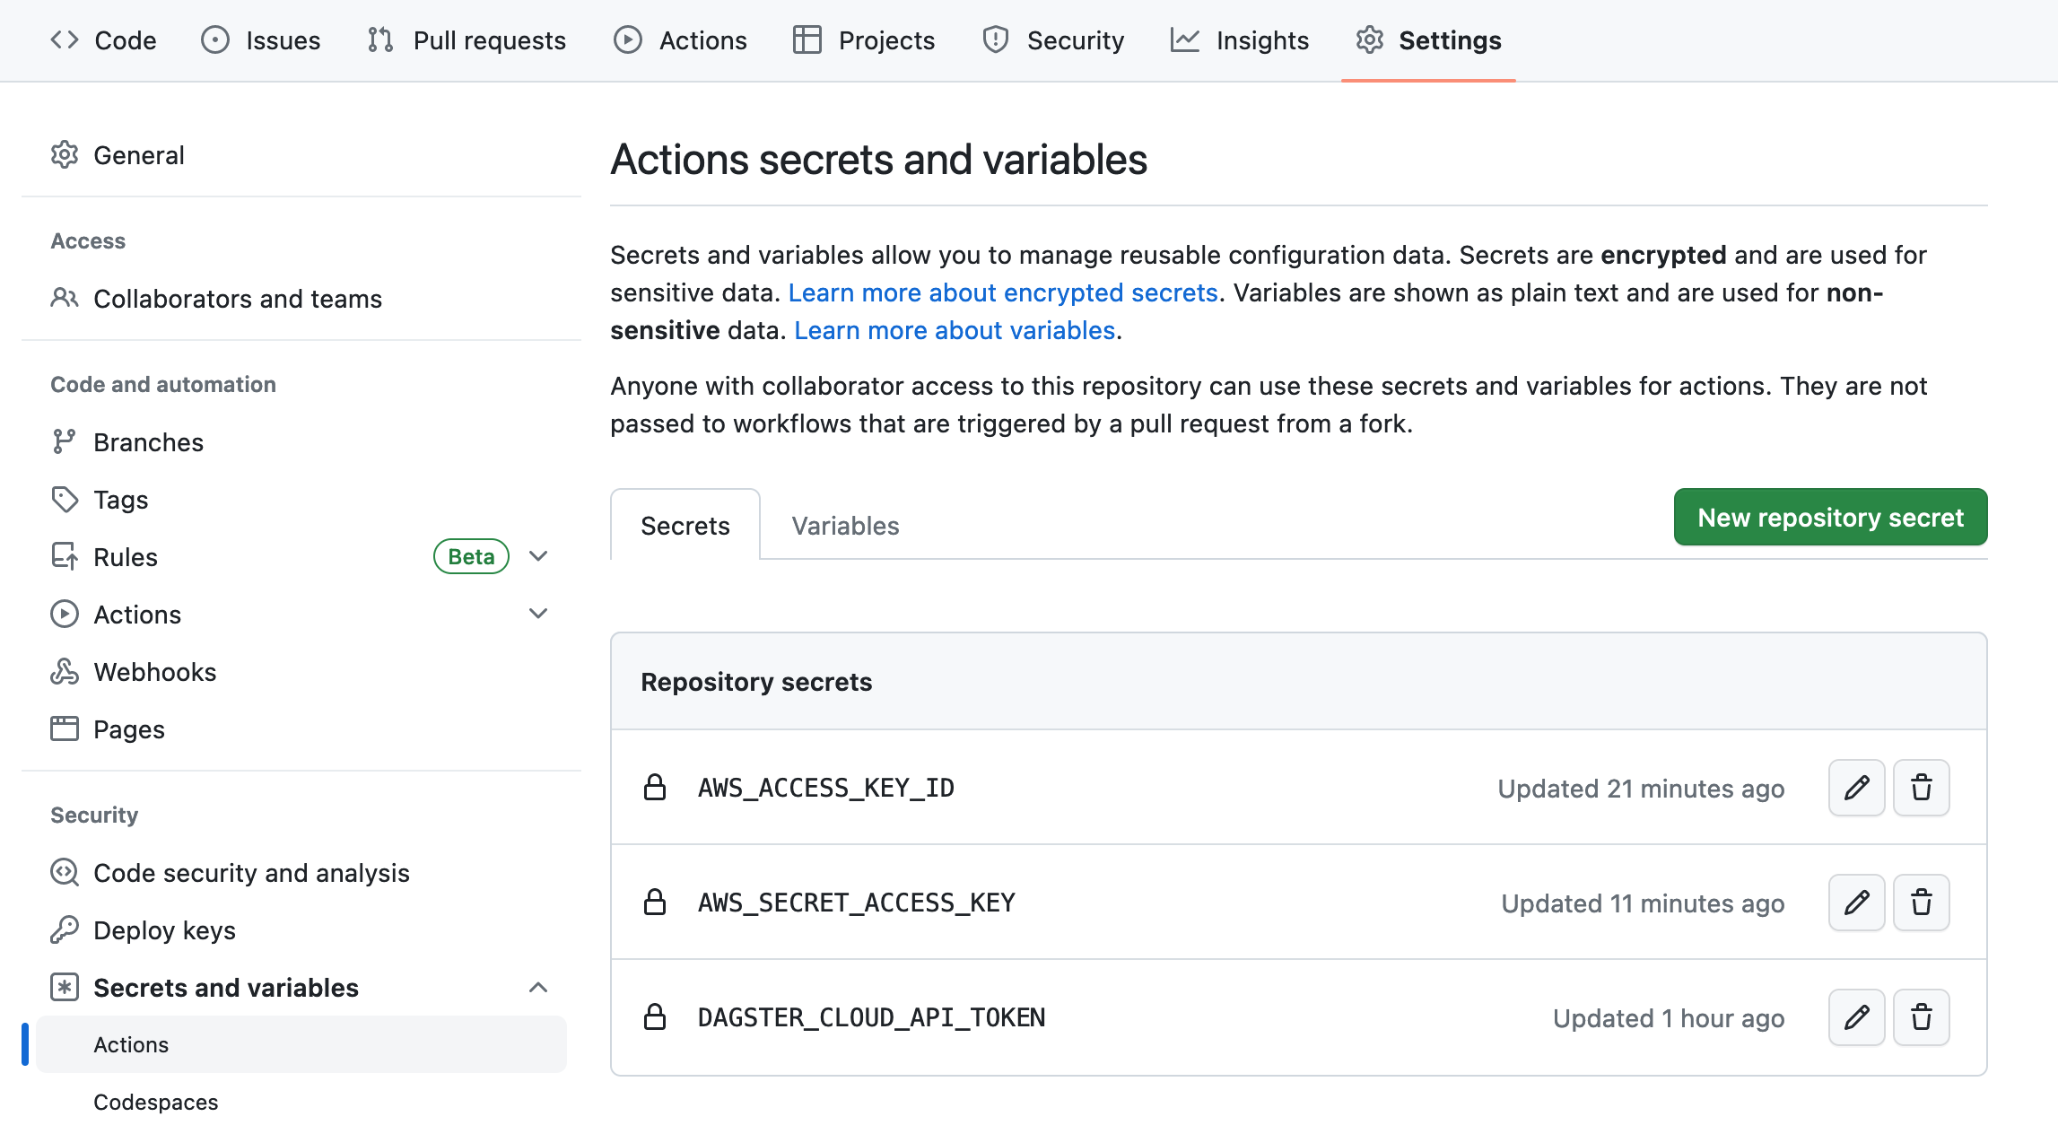This screenshot has width=2058, height=1134.
Task: Select Codespaces in the sidebar
Action: coord(155,1102)
